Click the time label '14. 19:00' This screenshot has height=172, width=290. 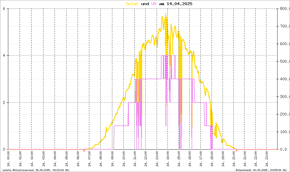(223, 159)
